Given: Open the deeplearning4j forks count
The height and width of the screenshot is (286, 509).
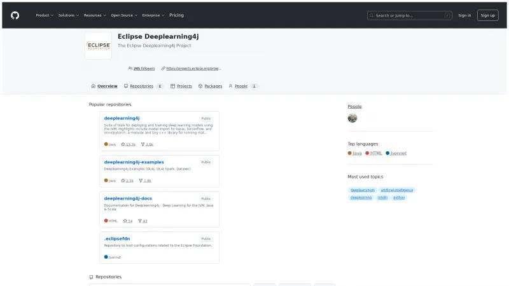Looking at the screenshot, I should (150, 145).
